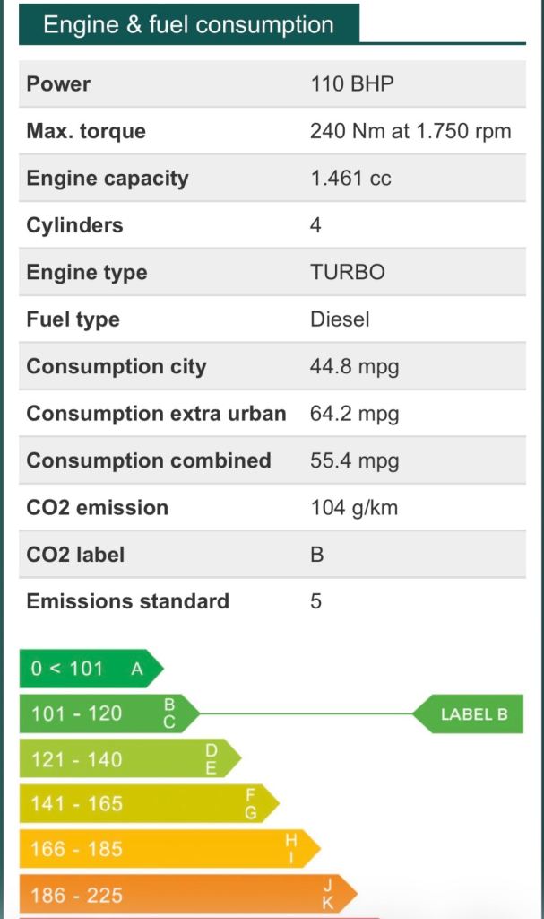This screenshot has height=919, width=544.
Task: Click the Cylinders row
Action: point(272,225)
